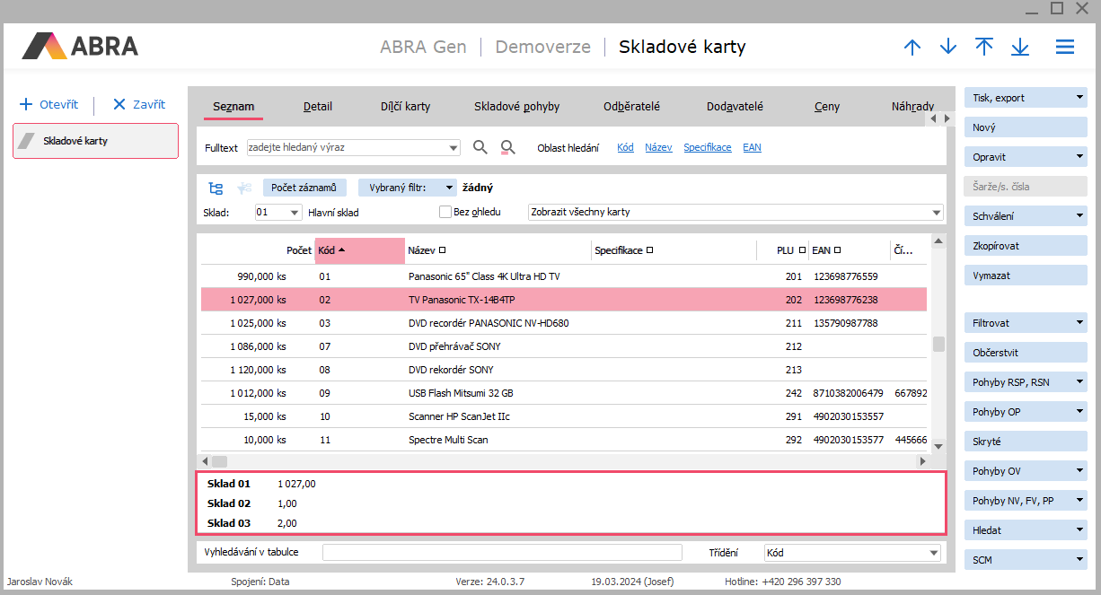Image resolution: width=1101 pixels, height=595 pixels.
Task: Select row Scanner HP ScanJet IIc
Action: [x=564, y=416]
